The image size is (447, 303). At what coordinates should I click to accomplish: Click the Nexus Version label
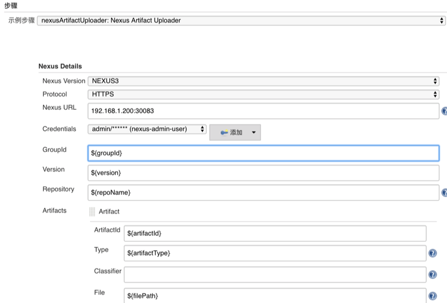(64, 81)
